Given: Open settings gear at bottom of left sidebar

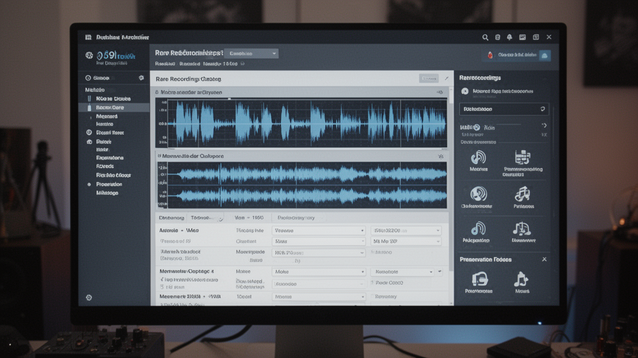Looking at the screenshot, I should [x=89, y=298].
